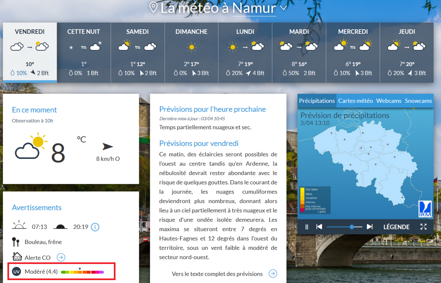
Task: Expand precipitation map to fullscreen
Action: (423, 227)
